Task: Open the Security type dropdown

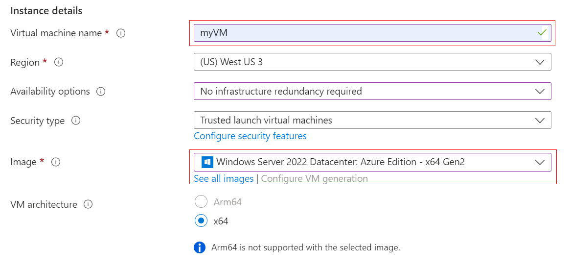Action: 372,120
